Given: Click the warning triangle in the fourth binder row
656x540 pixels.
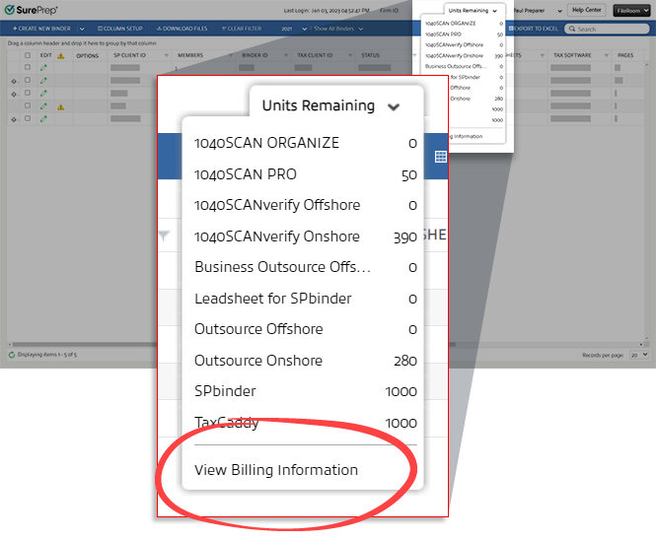Looking at the screenshot, I should [x=60, y=107].
